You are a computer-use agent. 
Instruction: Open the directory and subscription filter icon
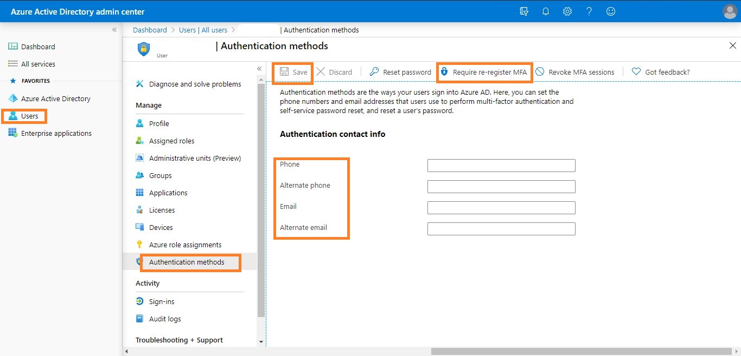pyautogui.click(x=523, y=11)
